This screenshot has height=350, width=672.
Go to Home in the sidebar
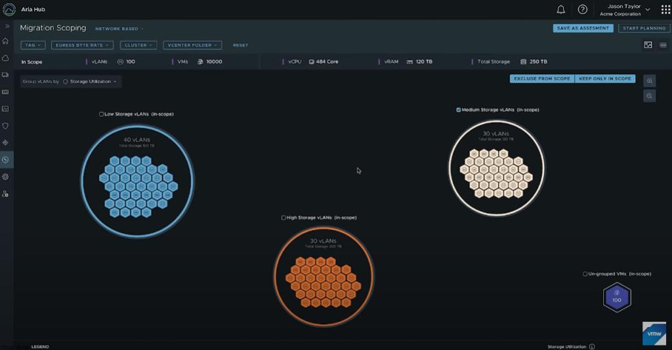pos(5,41)
